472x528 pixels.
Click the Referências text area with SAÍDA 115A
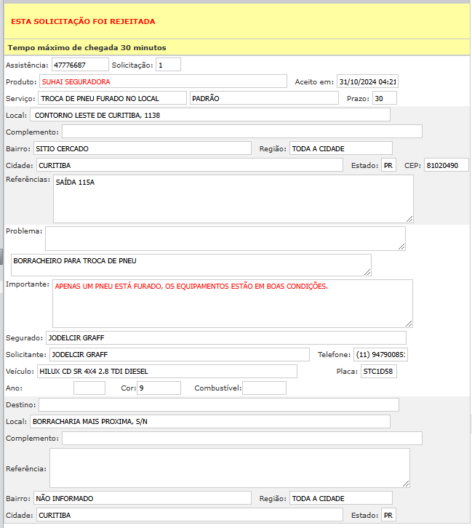click(x=233, y=198)
